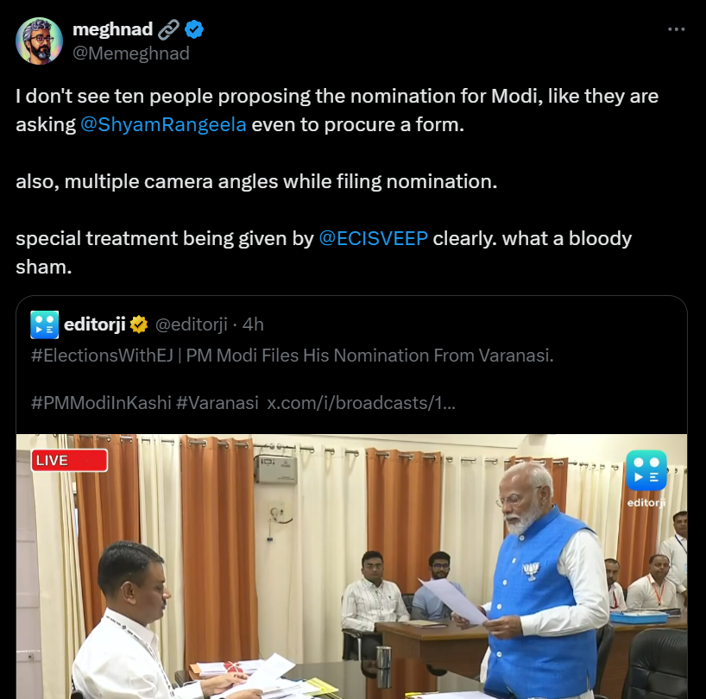Click the 4h timestamp on quoted tweet

point(253,324)
